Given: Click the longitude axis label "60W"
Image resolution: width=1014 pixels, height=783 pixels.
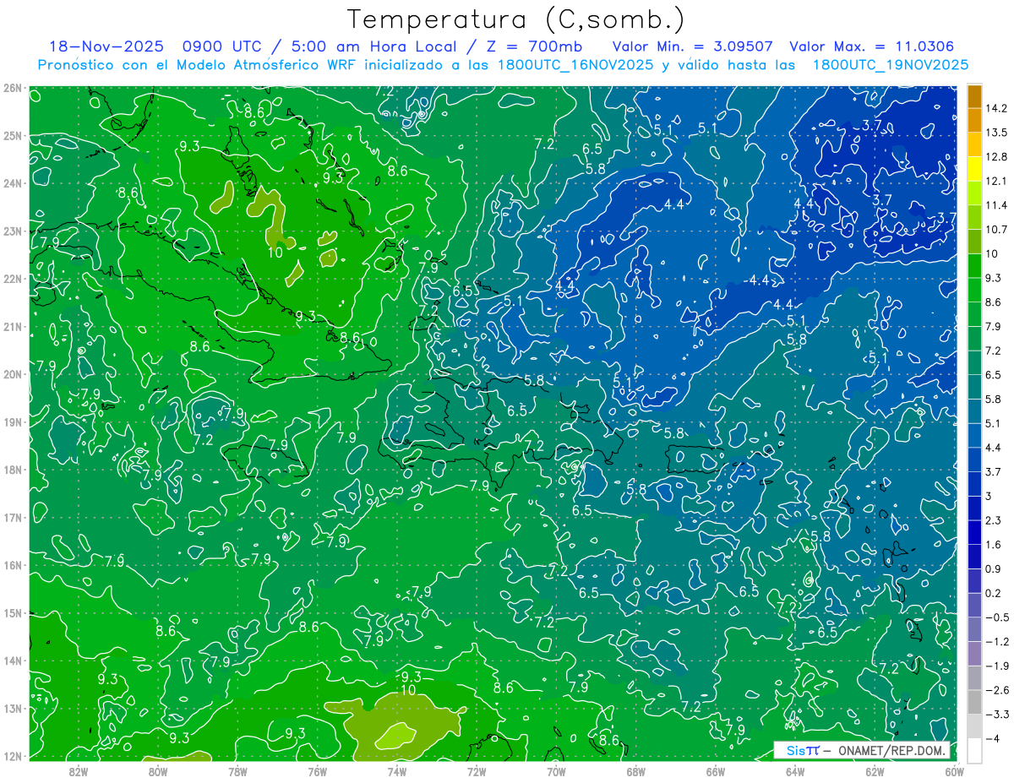Looking at the screenshot, I should click(x=954, y=771).
